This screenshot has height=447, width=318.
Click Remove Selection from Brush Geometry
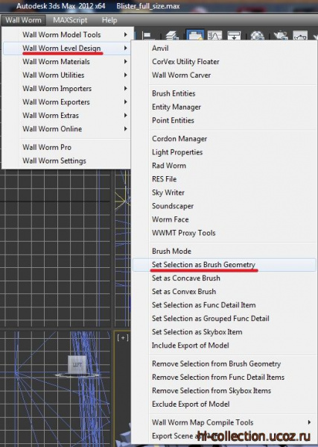[217, 363]
